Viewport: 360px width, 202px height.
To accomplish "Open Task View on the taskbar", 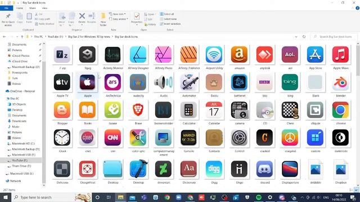I will pyautogui.click(x=109, y=197).
